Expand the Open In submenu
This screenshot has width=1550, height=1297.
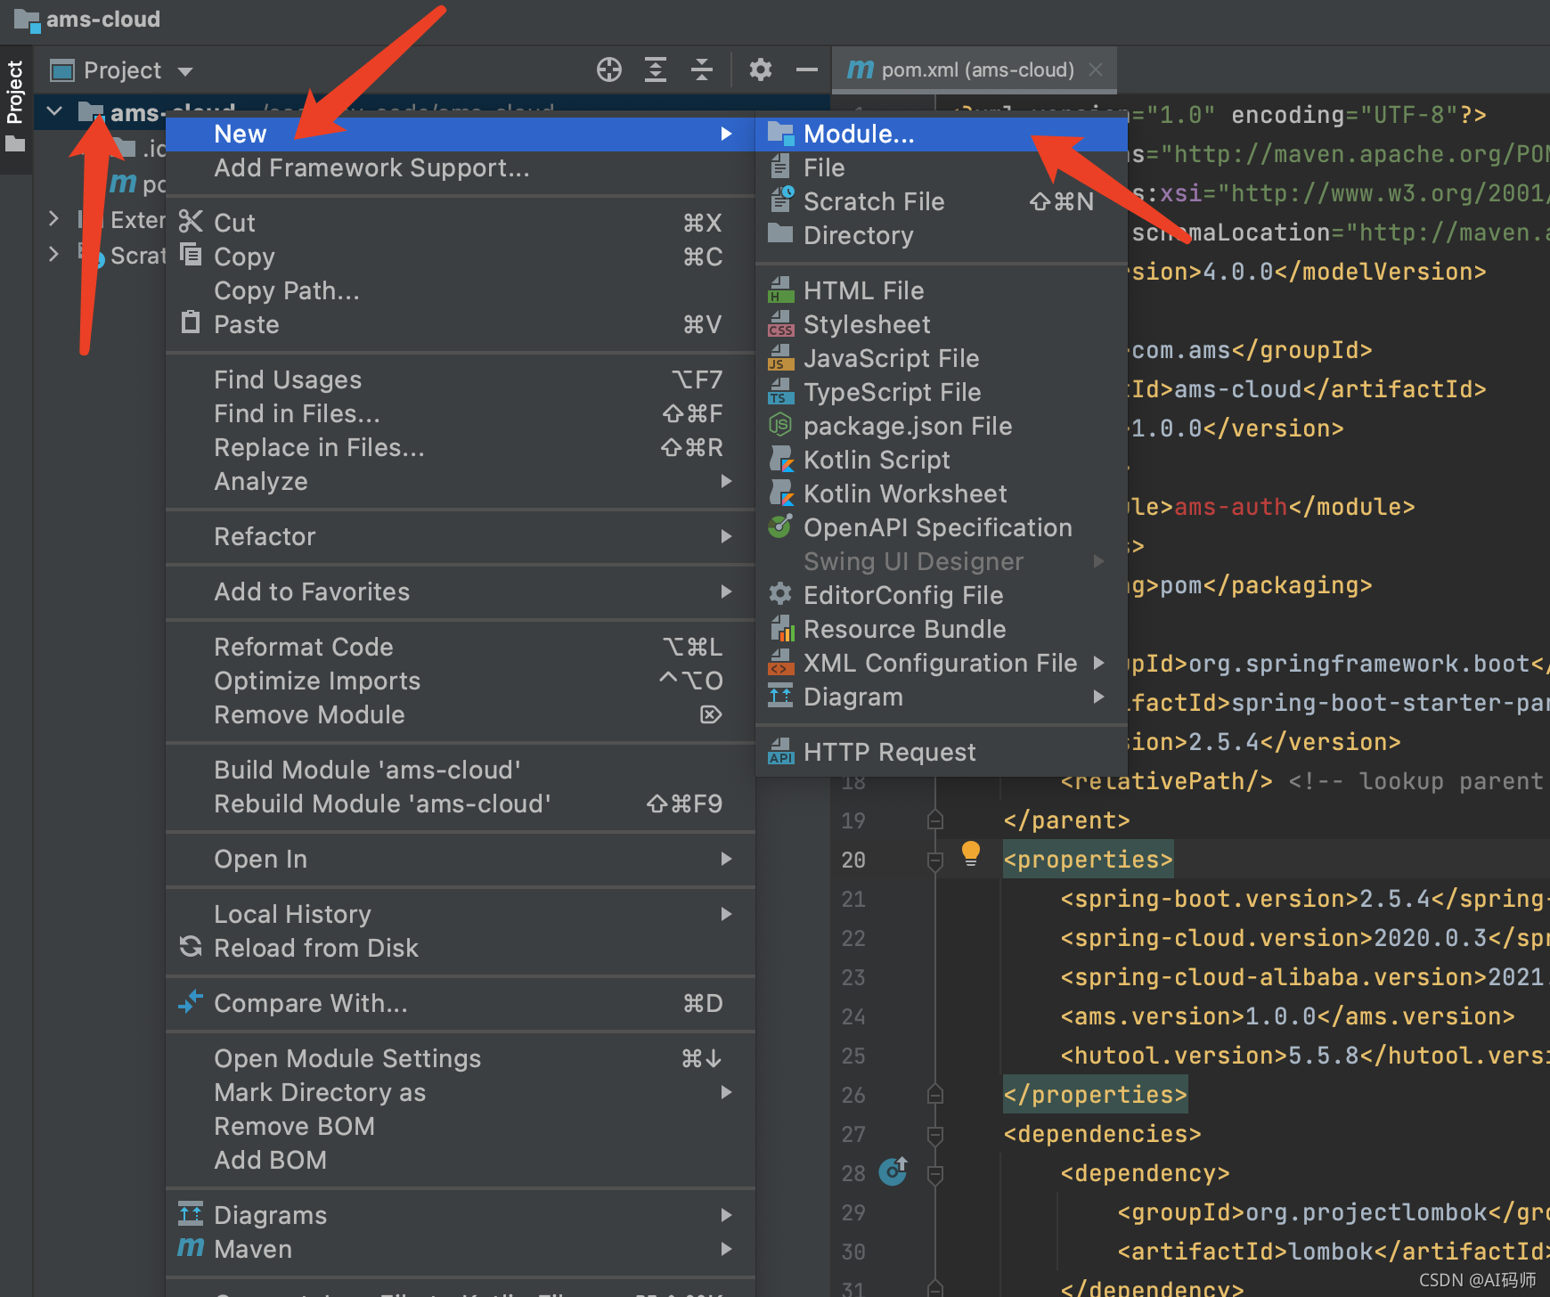[x=461, y=859]
